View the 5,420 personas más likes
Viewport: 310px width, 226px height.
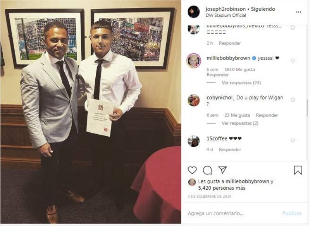(222, 188)
